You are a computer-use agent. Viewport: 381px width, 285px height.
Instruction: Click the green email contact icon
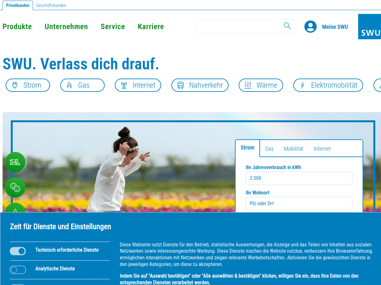pos(15,162)
